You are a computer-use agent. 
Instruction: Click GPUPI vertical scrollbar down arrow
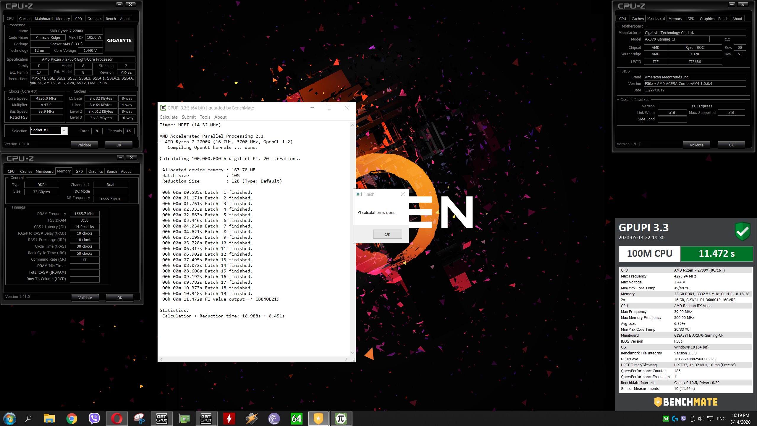tap(352, 353)
